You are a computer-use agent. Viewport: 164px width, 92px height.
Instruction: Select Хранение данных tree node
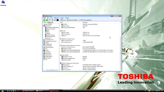(x=48, y=47)
